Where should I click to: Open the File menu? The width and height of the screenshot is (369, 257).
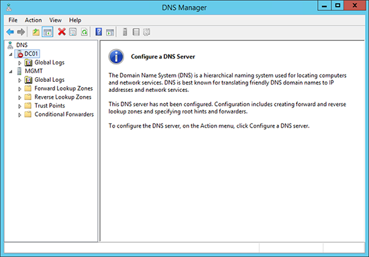pos(13,20)
